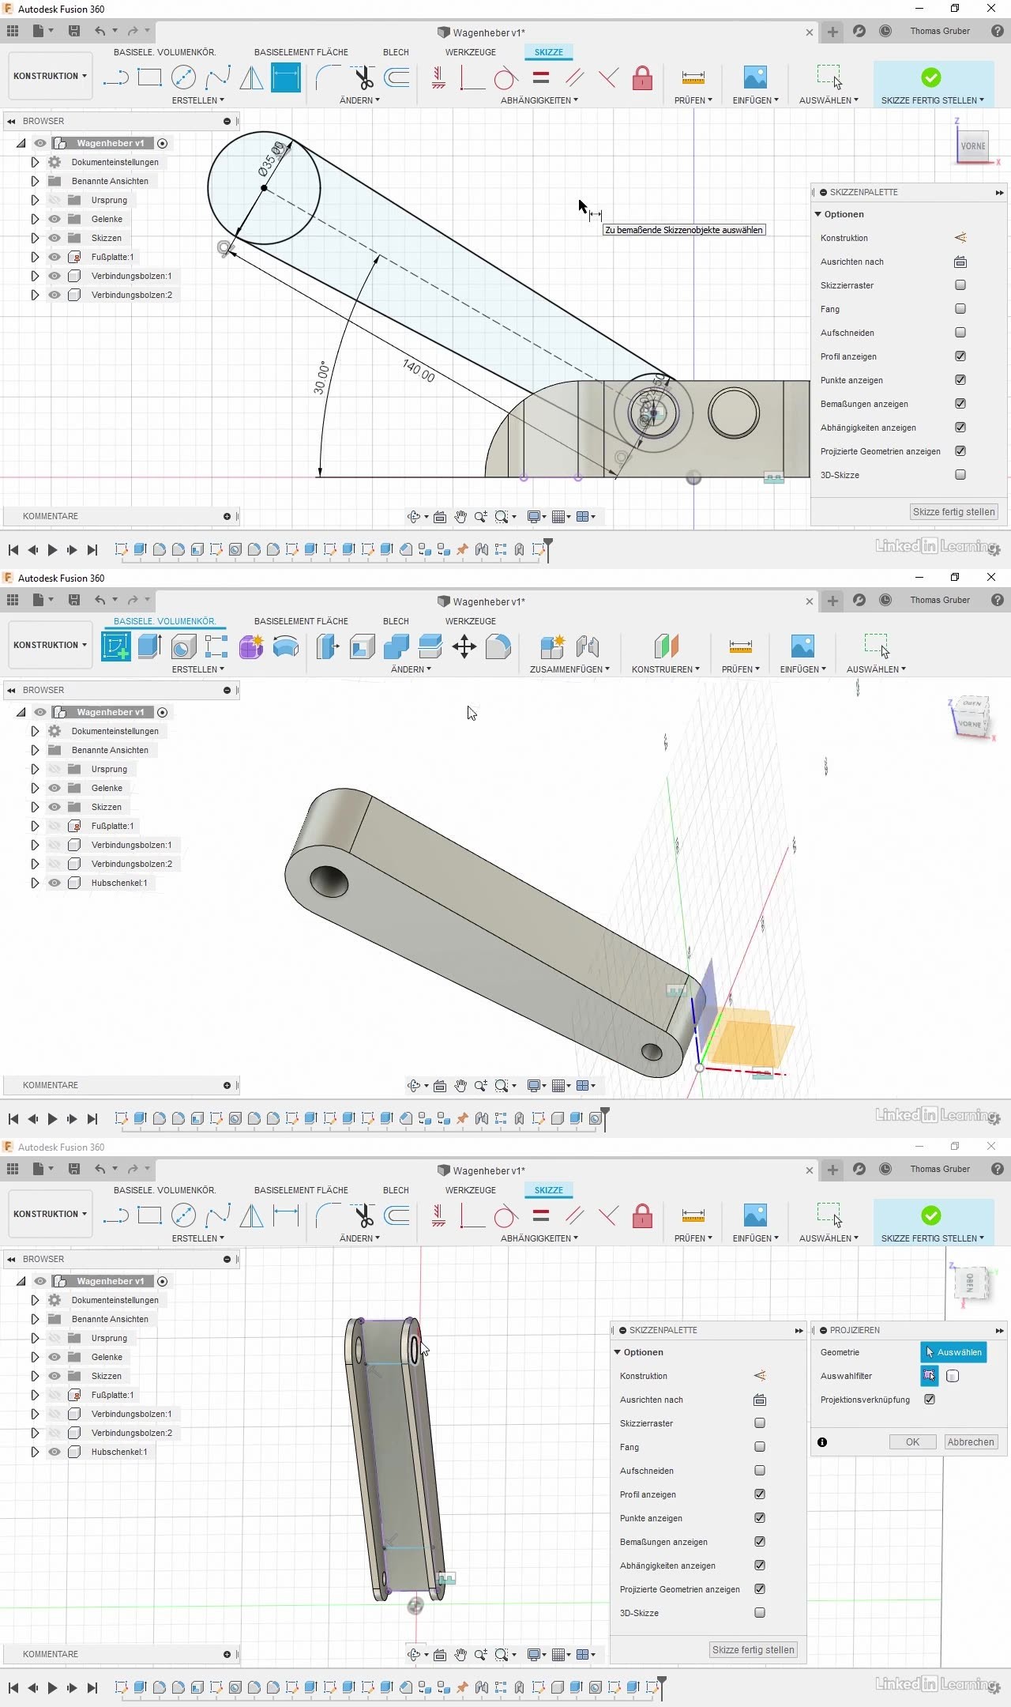This screenshot has width=1011, height=1707.
Task: Click the info icon in the Projizieren panel
Action: click(x=822, y=1442)
